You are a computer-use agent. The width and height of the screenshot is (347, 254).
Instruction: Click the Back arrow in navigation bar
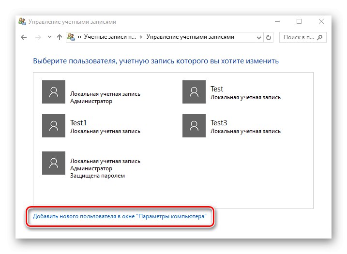(24, 37)
